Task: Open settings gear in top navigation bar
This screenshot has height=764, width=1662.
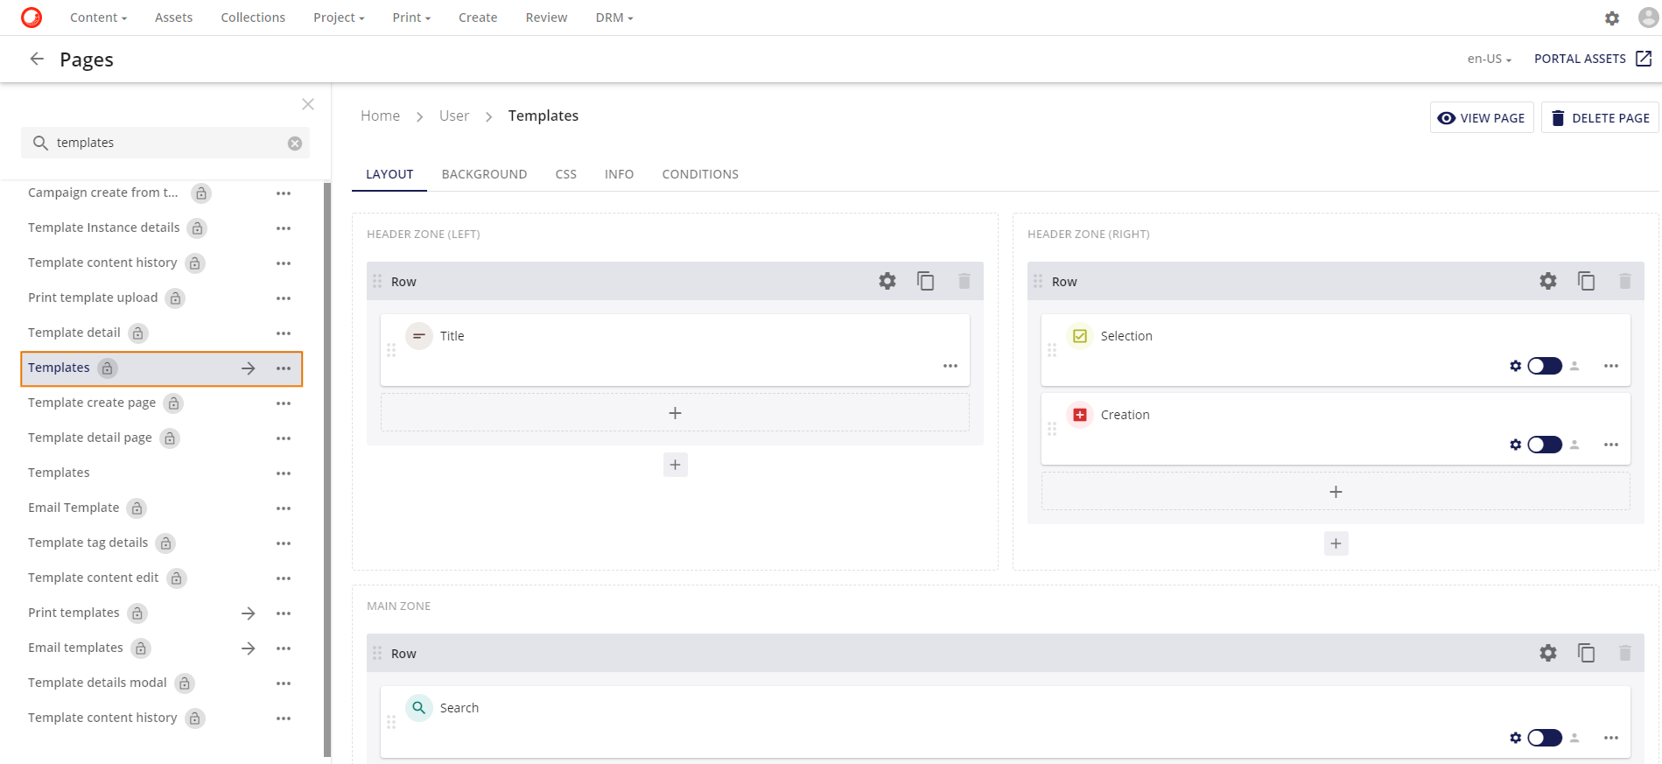Action: pyautogui.click(x=1611, y=18)
